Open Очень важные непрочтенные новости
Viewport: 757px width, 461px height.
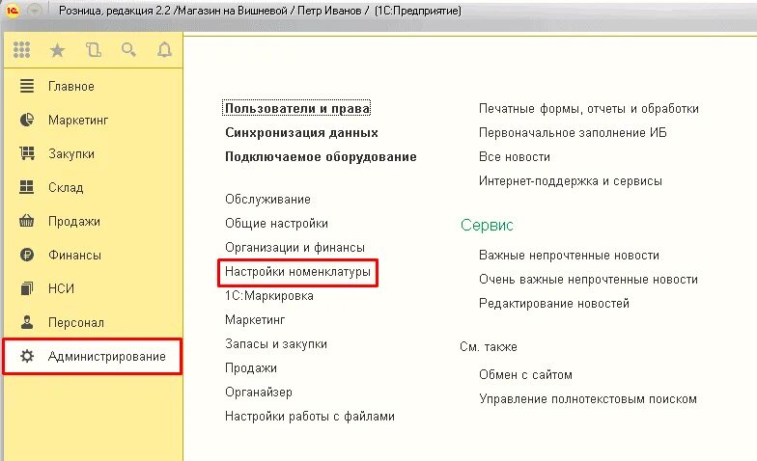(x=588, y=280)
